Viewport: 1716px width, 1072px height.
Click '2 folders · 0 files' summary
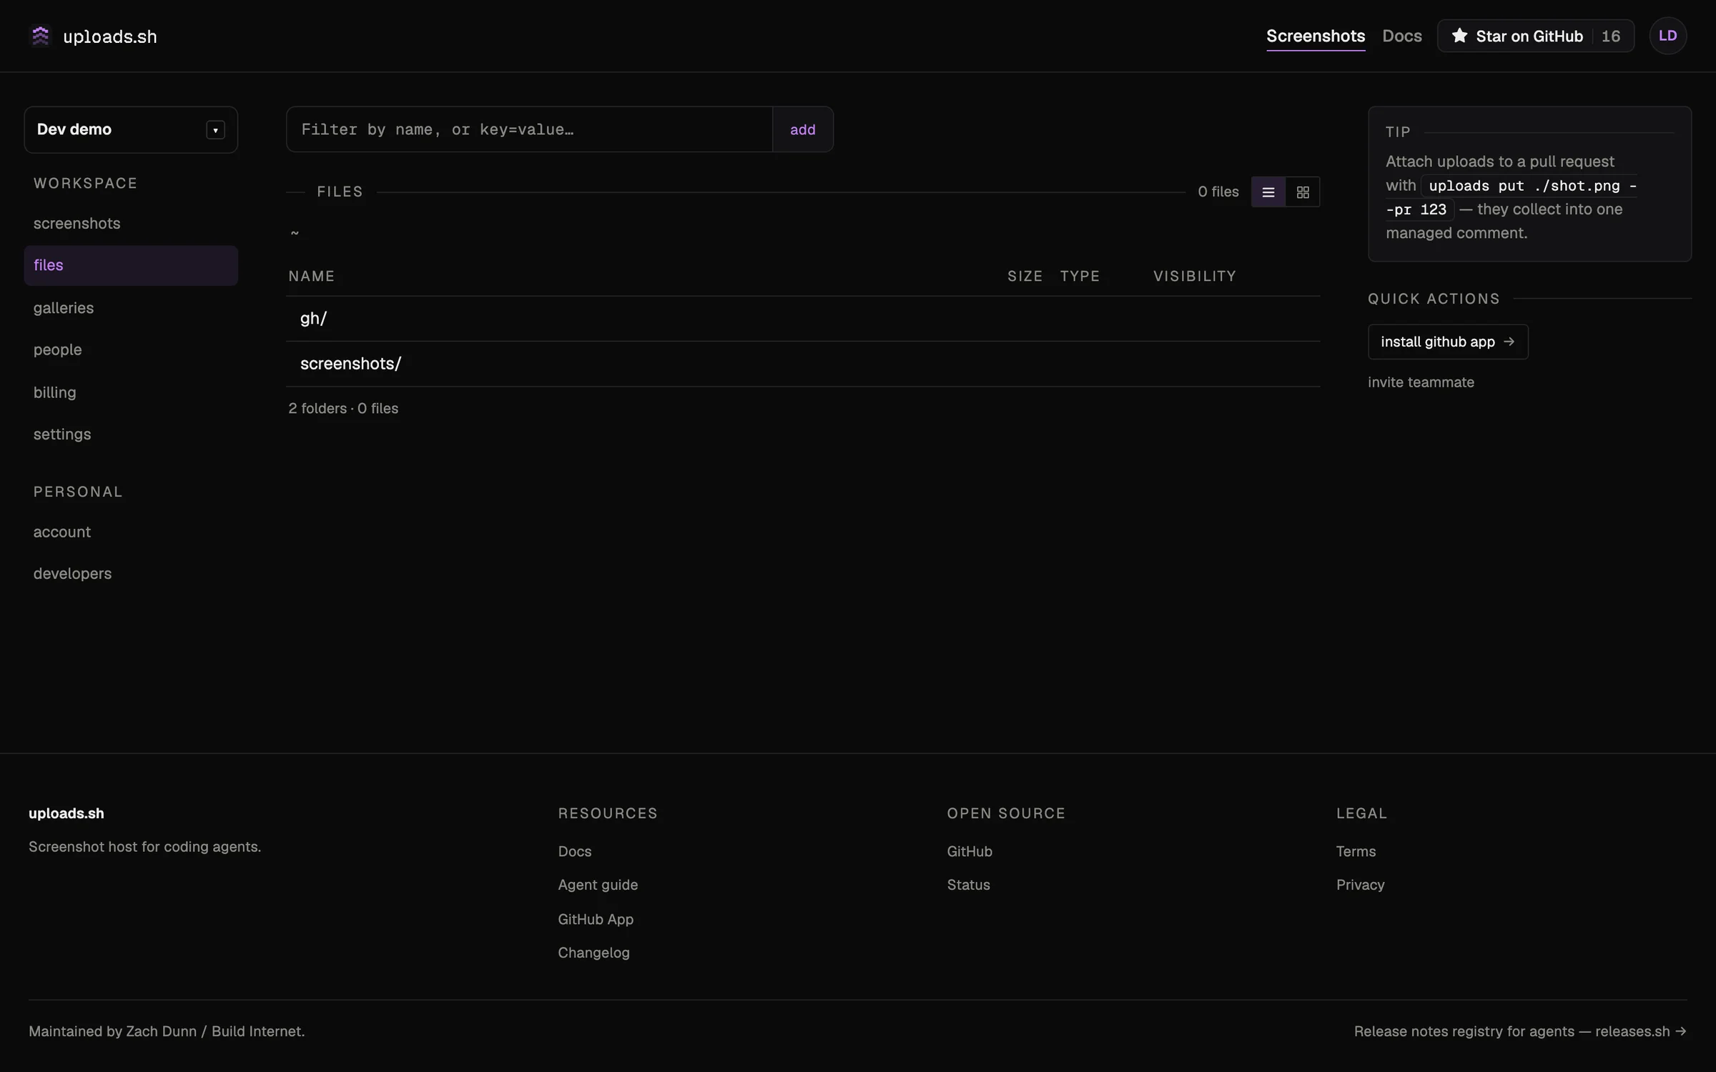coord(343,408)
